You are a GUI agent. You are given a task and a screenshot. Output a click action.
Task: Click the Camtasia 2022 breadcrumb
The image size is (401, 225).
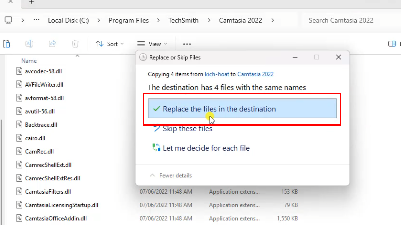point(240,20)
